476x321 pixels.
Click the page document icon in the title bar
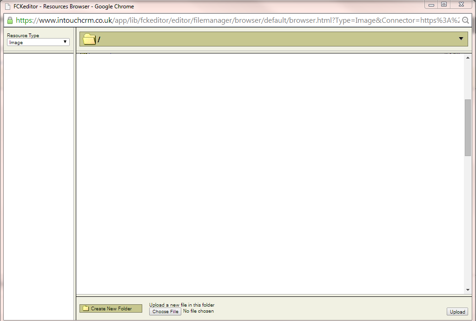coord(7,7)
